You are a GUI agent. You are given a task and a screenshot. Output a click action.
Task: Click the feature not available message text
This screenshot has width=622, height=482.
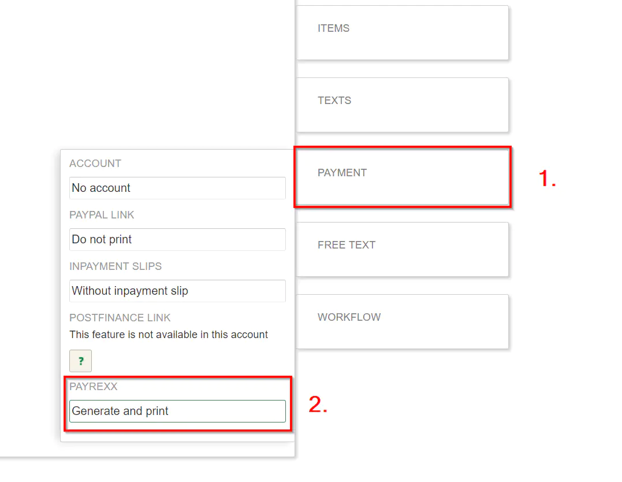[169, 335]
